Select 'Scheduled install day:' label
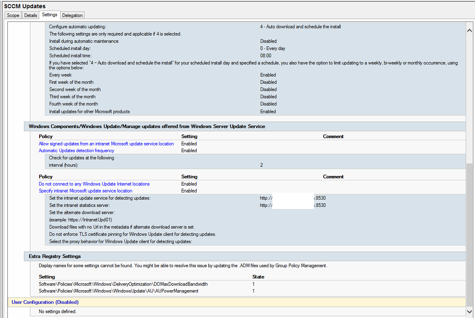Viewport: 475px width, 318px height. click(70, 48)
